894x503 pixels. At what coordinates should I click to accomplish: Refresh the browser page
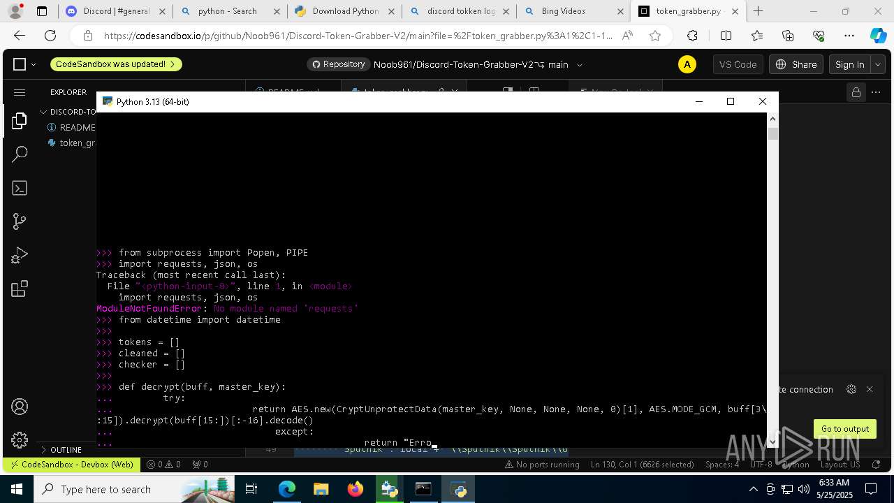click(50, 36)
